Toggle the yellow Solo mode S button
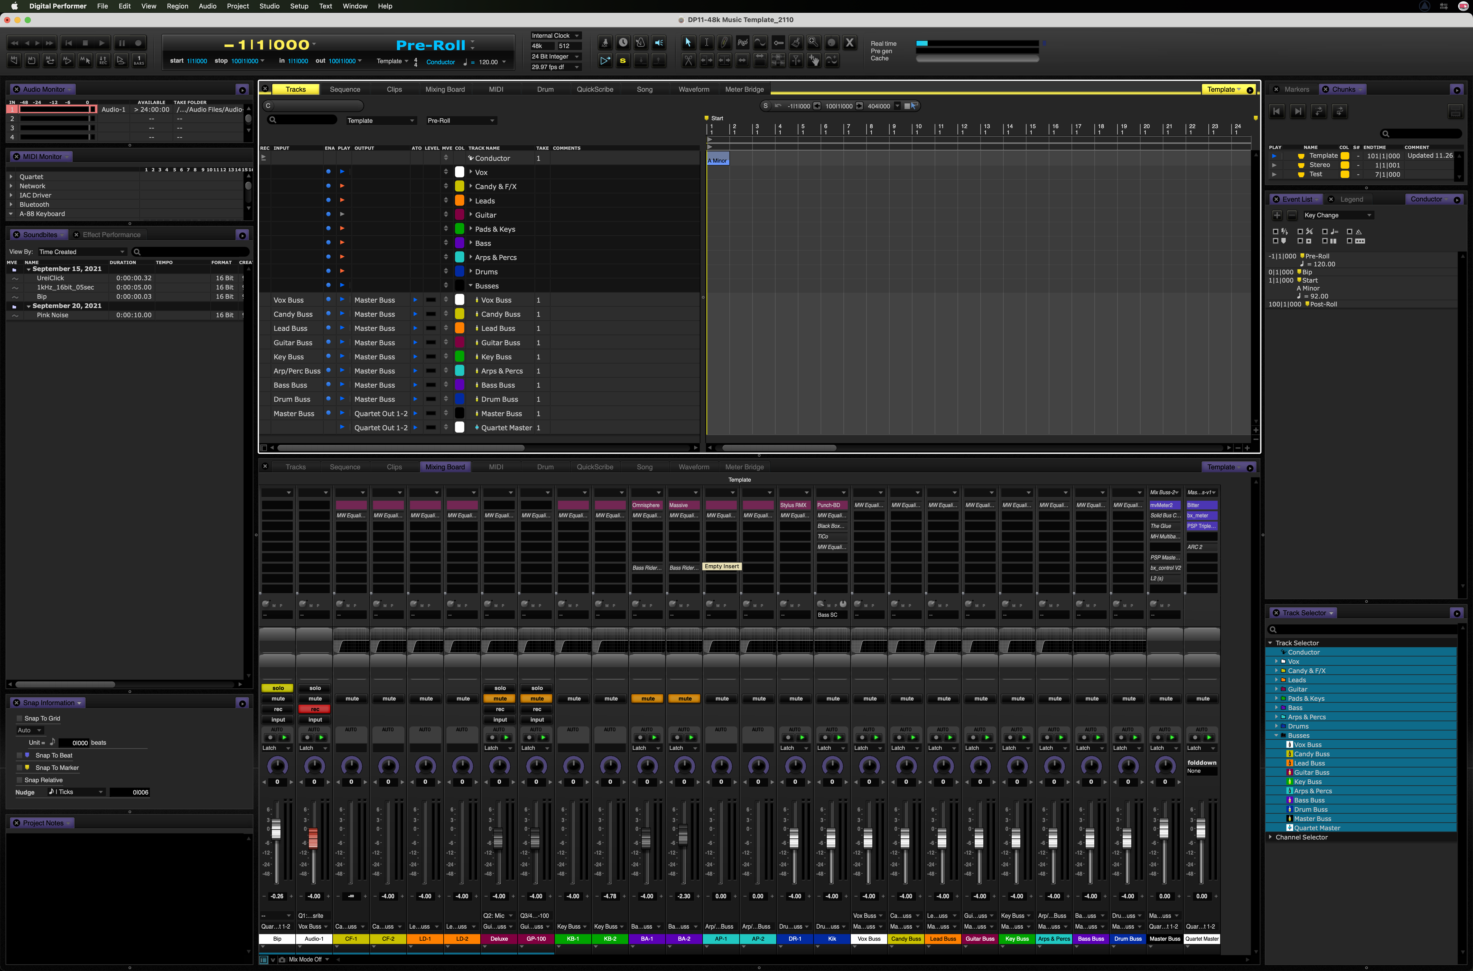The image size is (1473, 971). [623, 61]
